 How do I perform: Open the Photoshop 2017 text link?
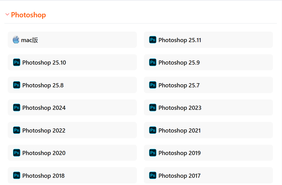(179, 176)
